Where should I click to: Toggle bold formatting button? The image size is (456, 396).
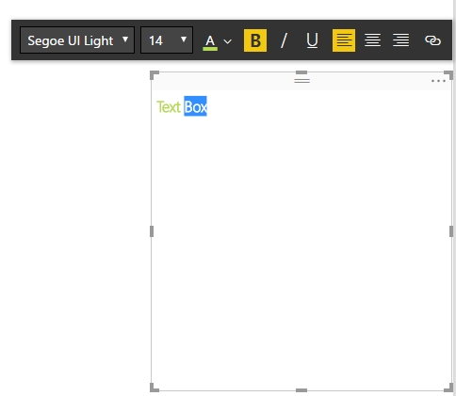click(255, 40)
